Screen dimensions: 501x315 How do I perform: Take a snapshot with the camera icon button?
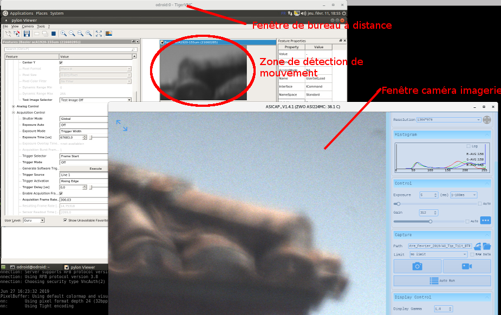click(x=417, y=266)
